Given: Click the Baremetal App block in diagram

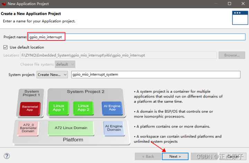Looking at the screenshot, I should point(30,109).
